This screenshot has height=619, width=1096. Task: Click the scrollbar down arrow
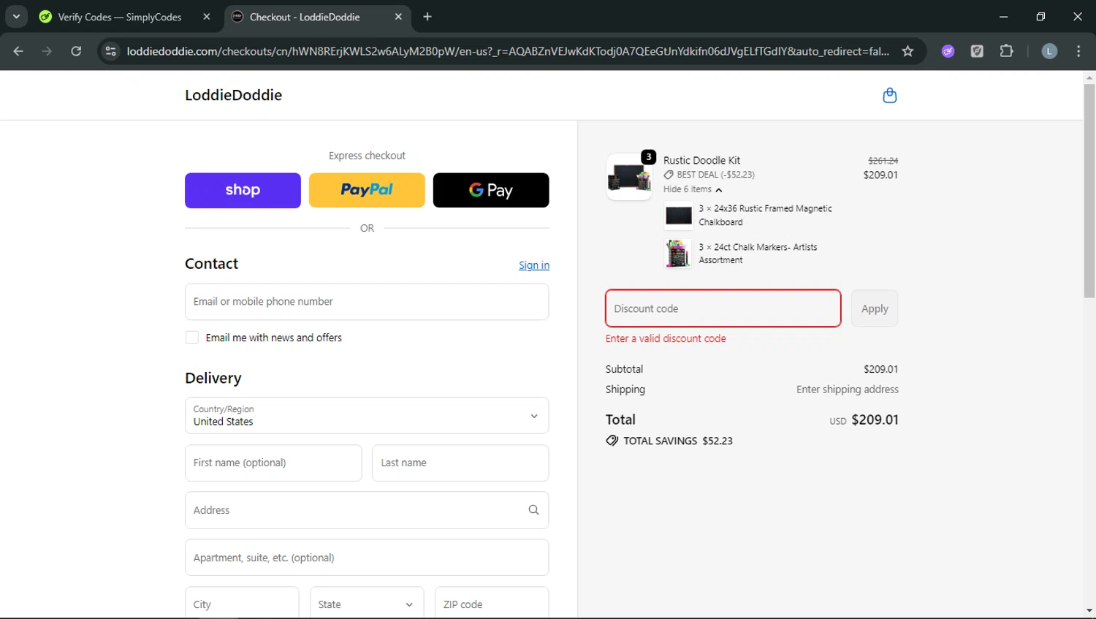[1089, 610]
